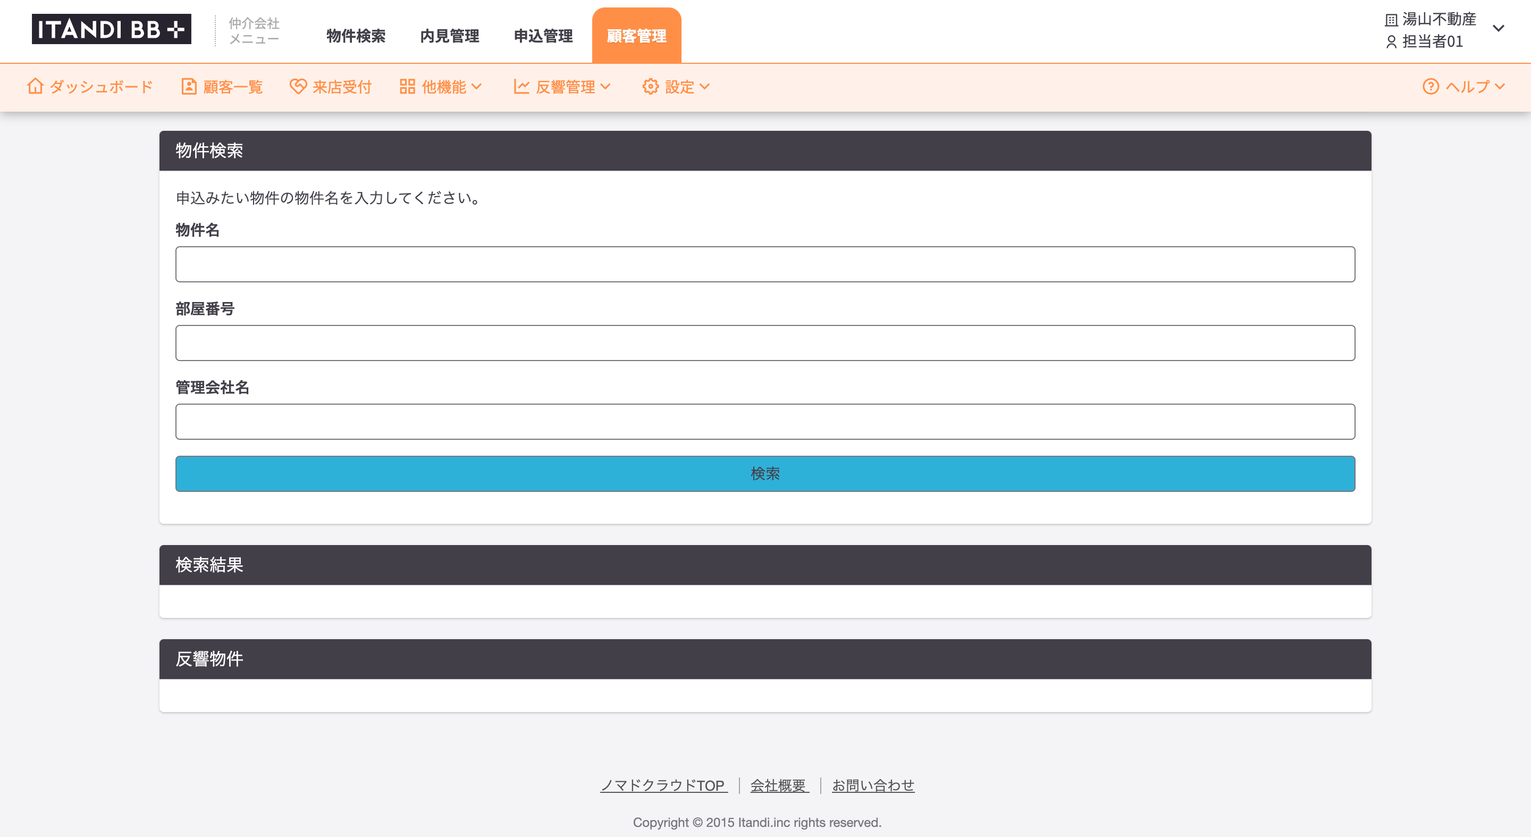
Task: Click the 物件名 input field
Action: click(x=765, y=264)
